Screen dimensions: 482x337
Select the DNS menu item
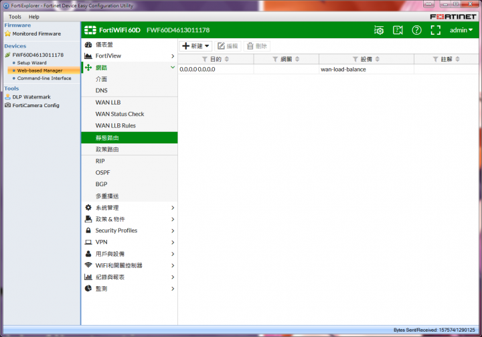coord(129,90)
